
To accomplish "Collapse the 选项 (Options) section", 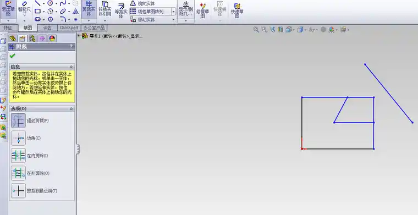I will 71,109.
